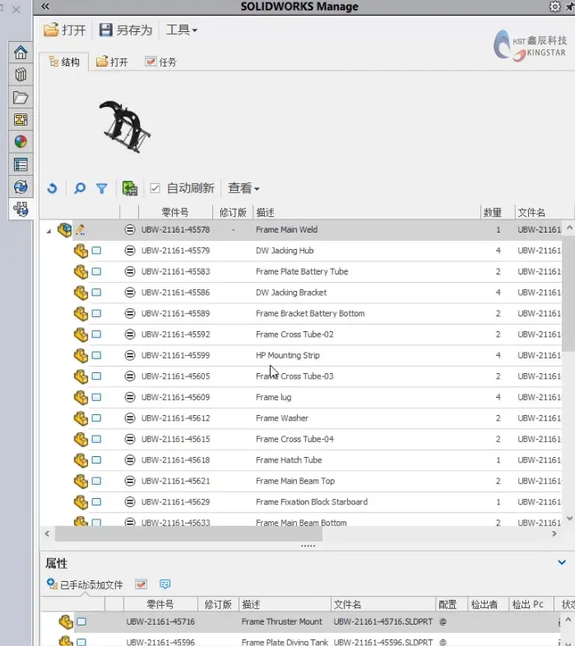Open the 查看 dropdown menu

tap(243, 188)
